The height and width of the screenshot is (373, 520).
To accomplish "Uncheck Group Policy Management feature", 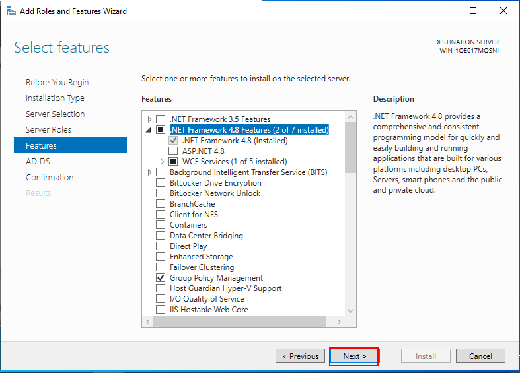I will [161, 277].
